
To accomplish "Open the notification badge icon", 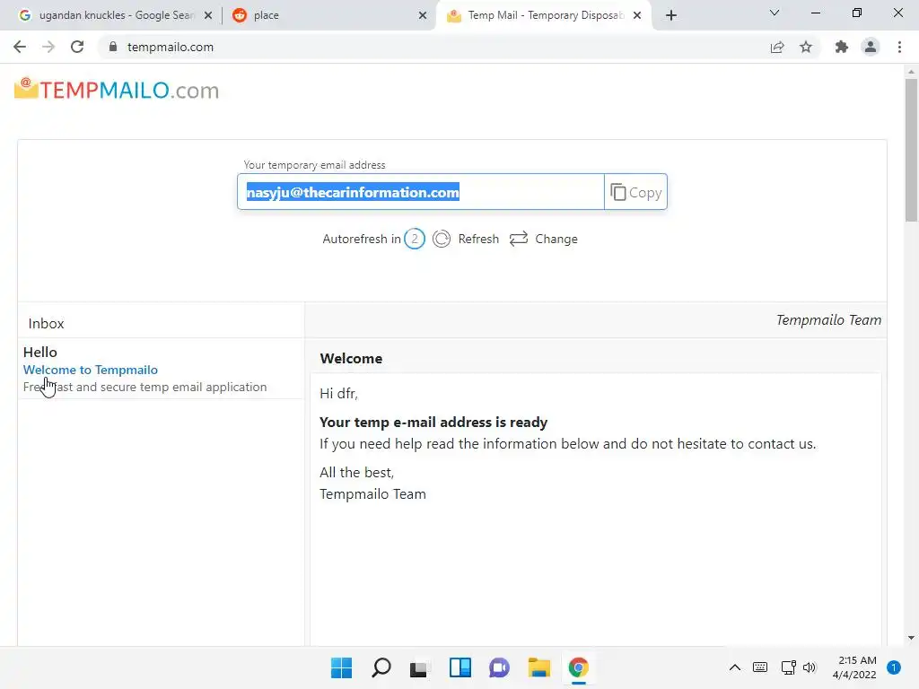I will pos(894,667).
